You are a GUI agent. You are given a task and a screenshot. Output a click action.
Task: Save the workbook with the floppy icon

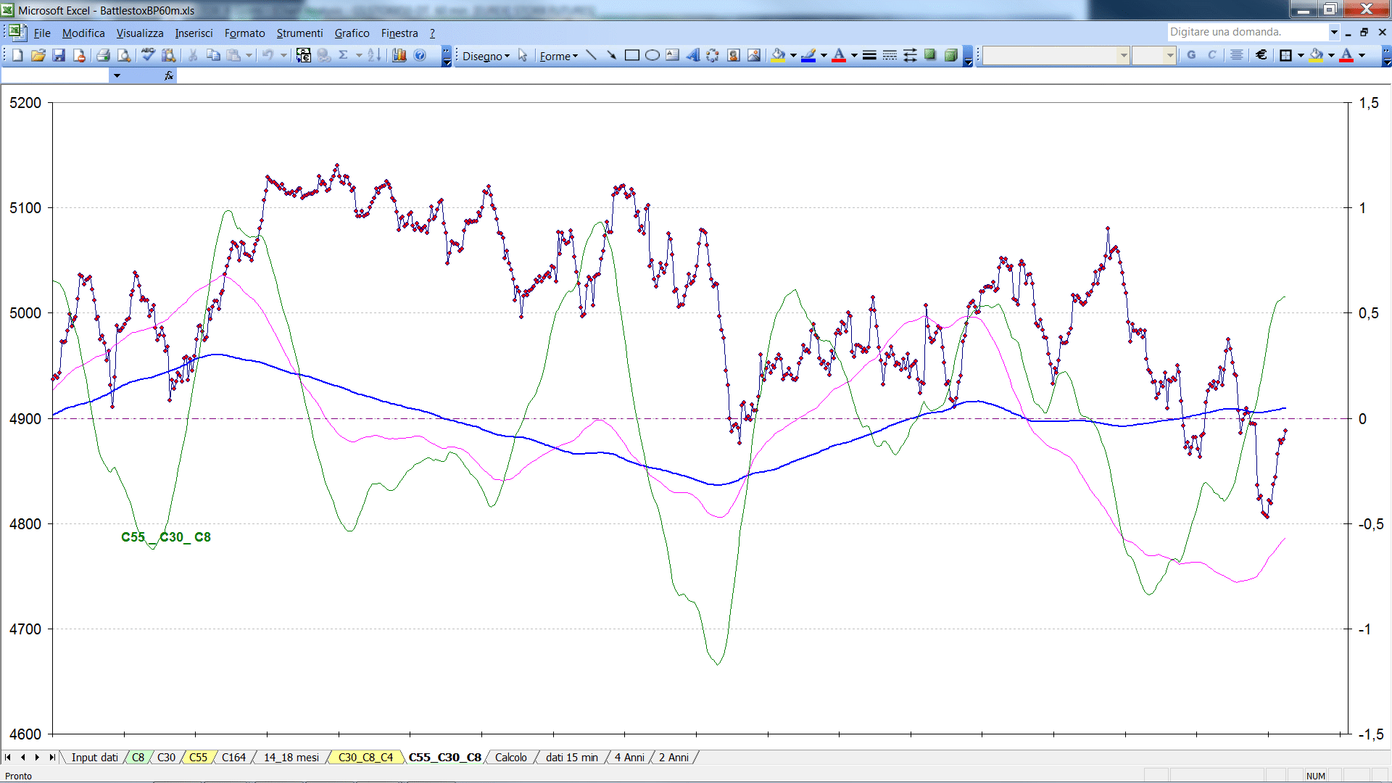pos(59,55)
